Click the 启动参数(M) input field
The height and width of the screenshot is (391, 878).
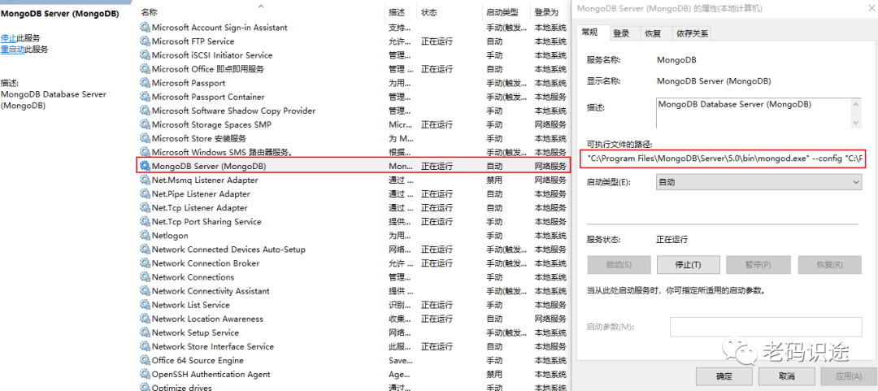(x=766, y=327)
